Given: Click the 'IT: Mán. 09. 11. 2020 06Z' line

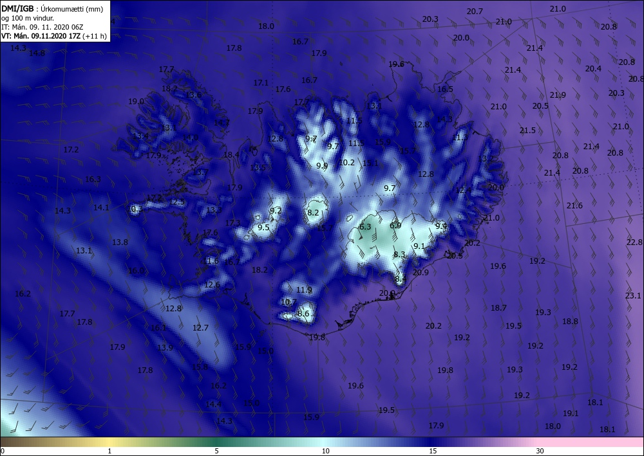Looking at the screenshot, I should point(43,27).
